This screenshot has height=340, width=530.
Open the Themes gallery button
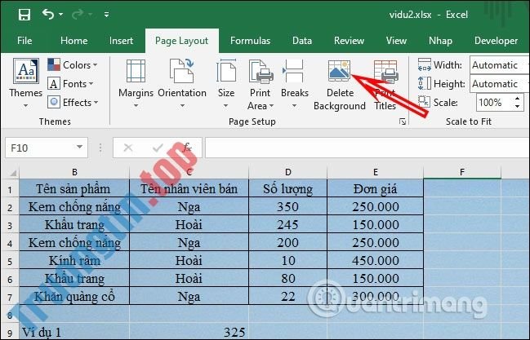(25, 83)
